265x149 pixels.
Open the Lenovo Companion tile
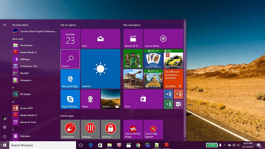pyautogui.click(x=70, y=129)
